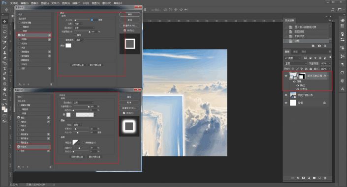The image size is (347, 187).
Task: Toggle Quick Mask mode icon
Action: point(4,116)
